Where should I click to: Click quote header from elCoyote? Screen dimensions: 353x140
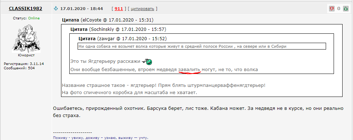click(x=108, y=20)
